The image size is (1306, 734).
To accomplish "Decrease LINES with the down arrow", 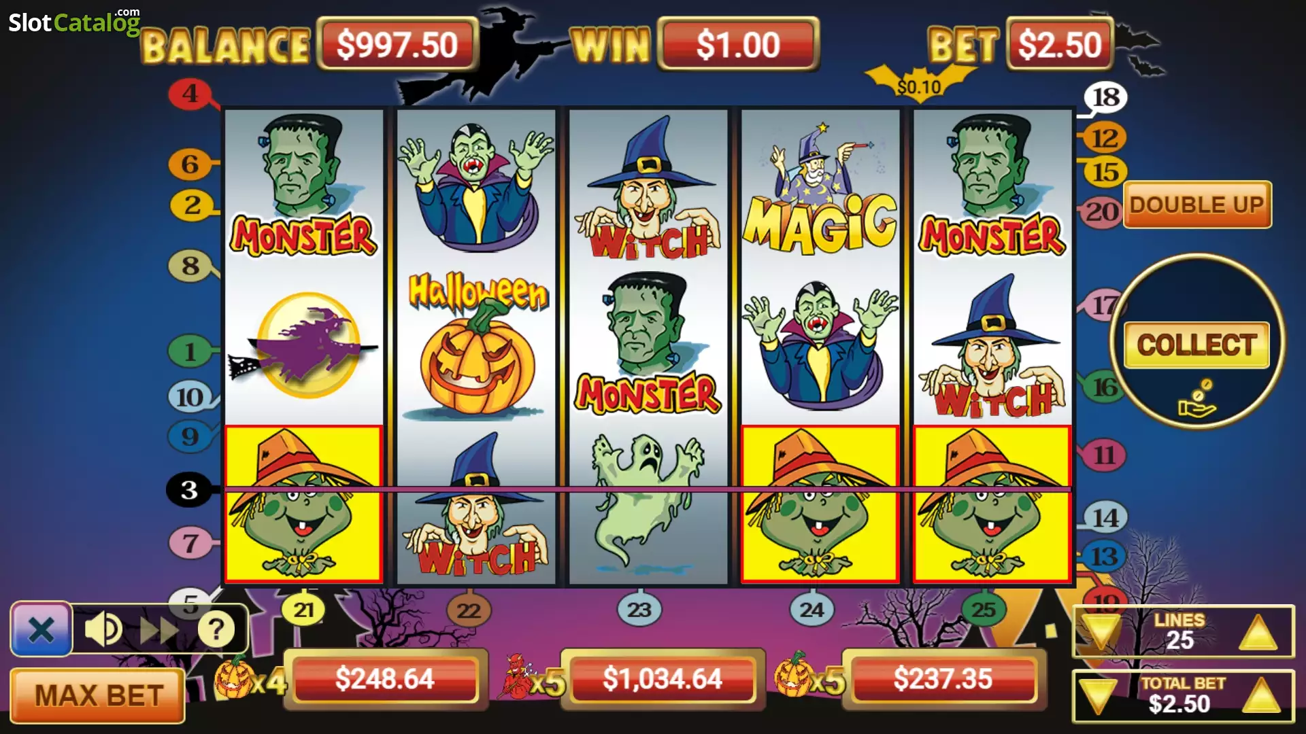I will coord(1101,632).
